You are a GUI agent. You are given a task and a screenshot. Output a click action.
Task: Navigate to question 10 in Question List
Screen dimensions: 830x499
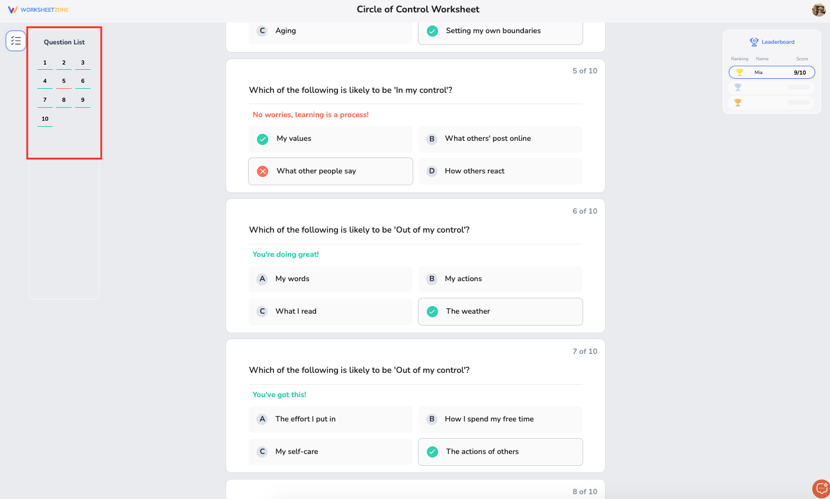[44, 118]
